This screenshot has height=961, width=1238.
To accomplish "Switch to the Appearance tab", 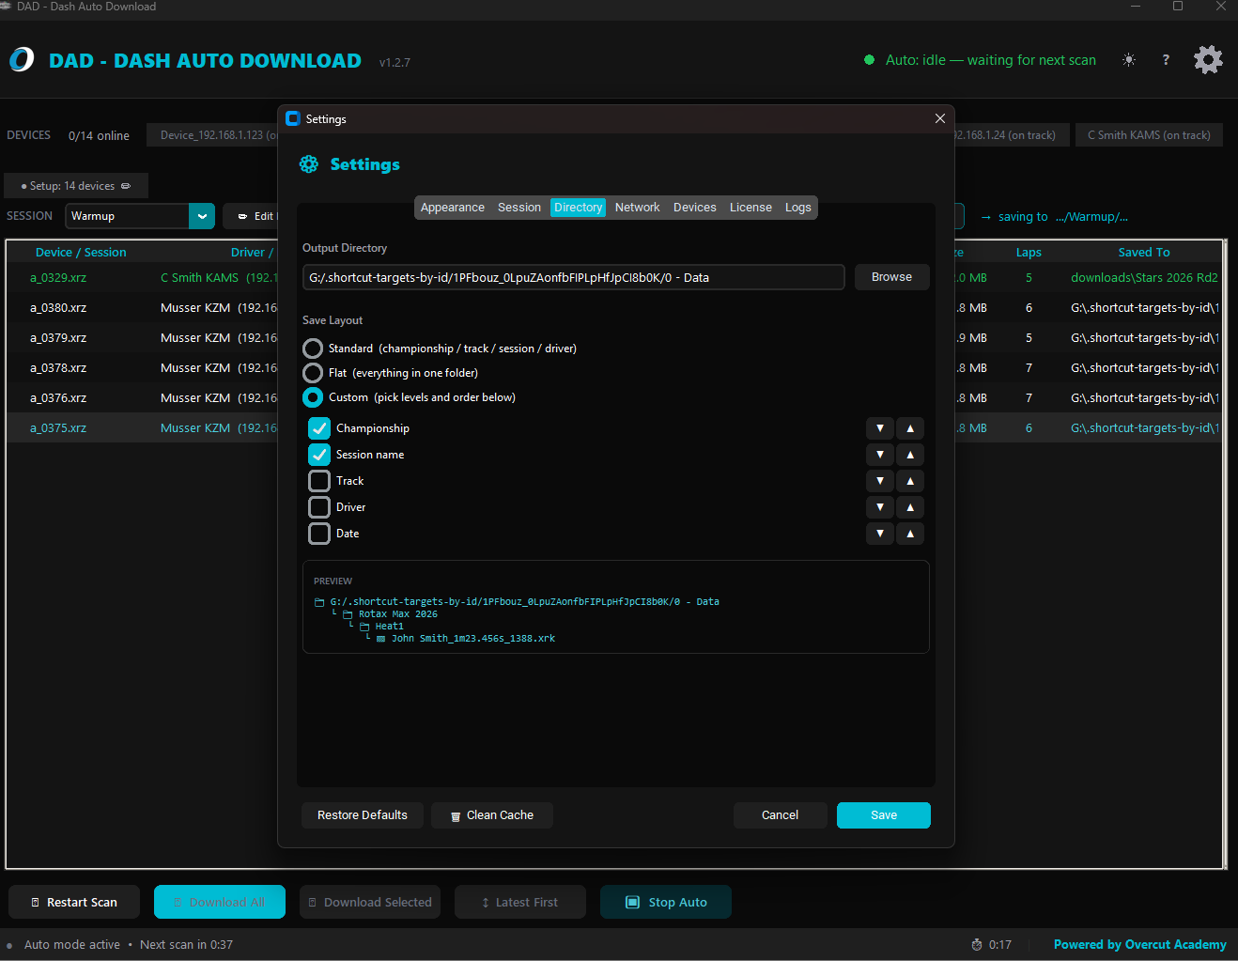I will pyautogui.click(x=453, y=208).
